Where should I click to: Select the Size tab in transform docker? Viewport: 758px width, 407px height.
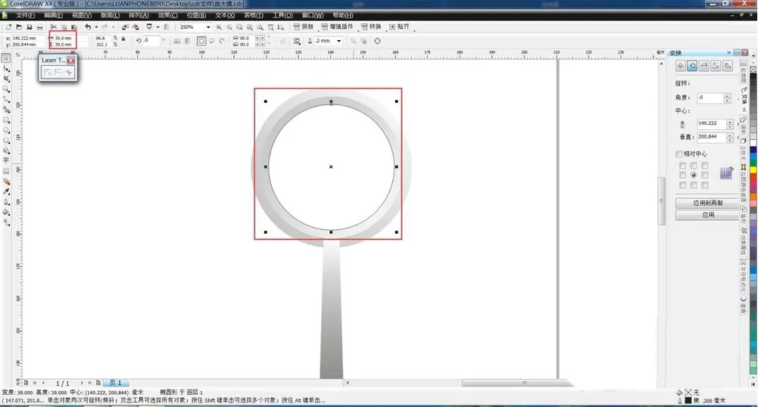(716, 66)
